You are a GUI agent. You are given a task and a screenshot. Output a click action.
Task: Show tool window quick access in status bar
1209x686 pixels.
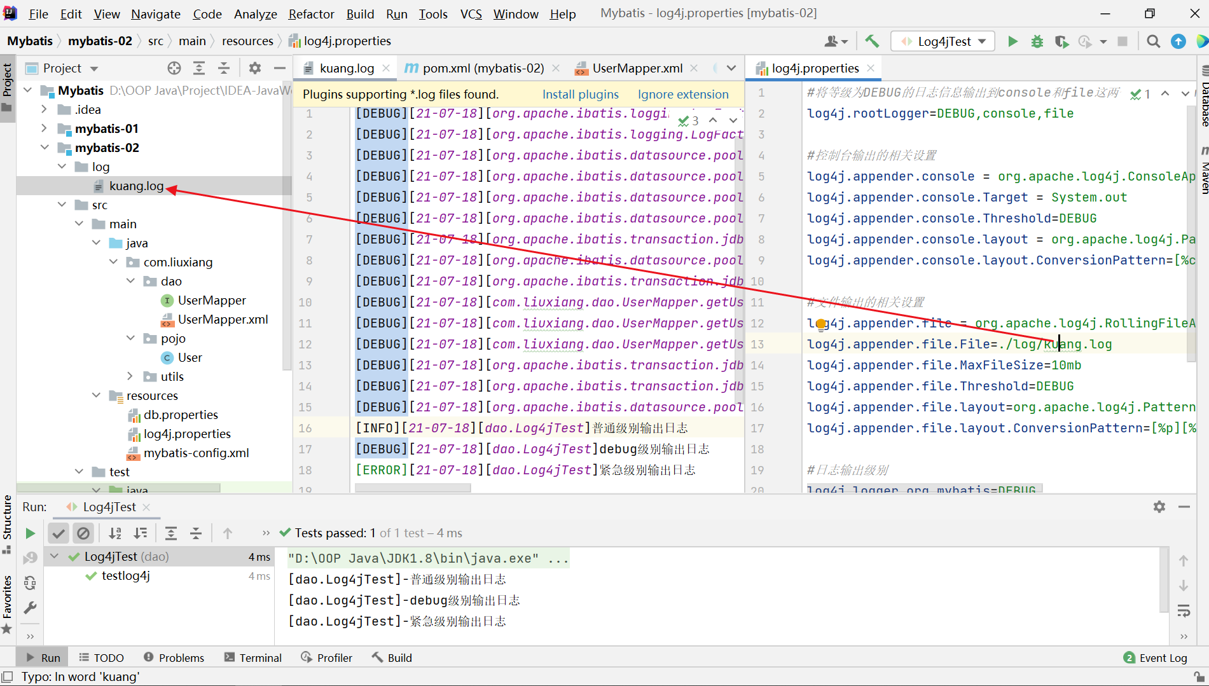tap(7, 677)
